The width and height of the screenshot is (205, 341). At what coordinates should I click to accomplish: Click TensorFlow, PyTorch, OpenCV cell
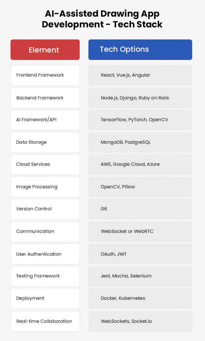click(x=140, y=120)
